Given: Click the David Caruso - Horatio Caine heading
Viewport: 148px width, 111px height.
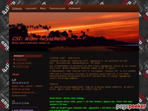Looking at the screenshot, I should 67,98.
